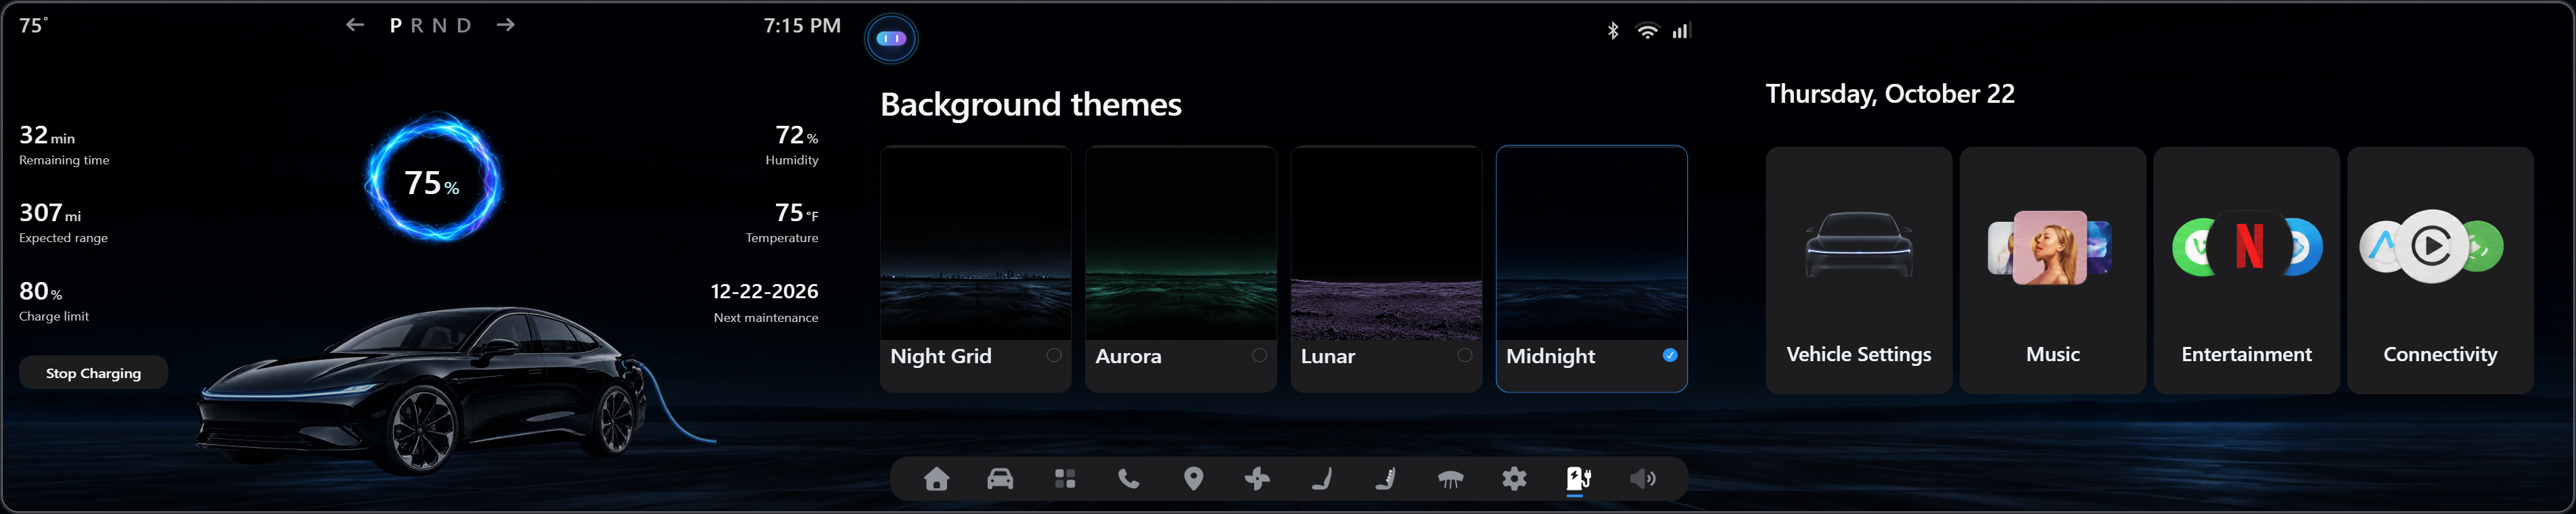The image size is (2576, 514).
Task: Open the Vehicle Settings tile
Action: pos(1858,270)
